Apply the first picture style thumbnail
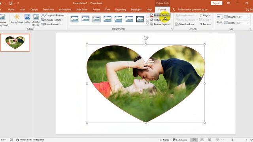 tap(75, 19)
